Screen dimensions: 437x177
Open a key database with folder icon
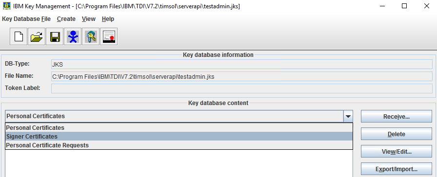coord(37,36)
